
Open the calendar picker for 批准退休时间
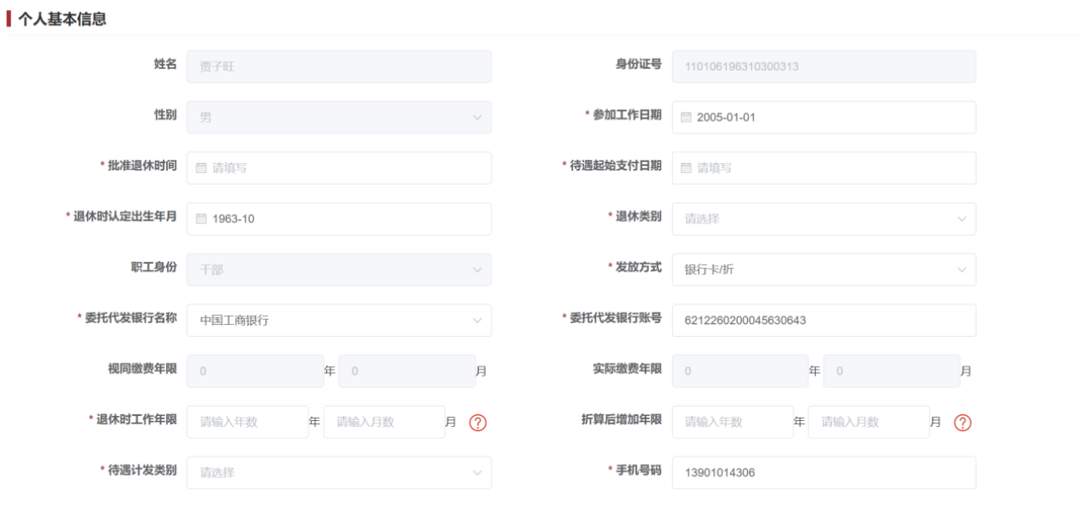click(x=201, y=168)
